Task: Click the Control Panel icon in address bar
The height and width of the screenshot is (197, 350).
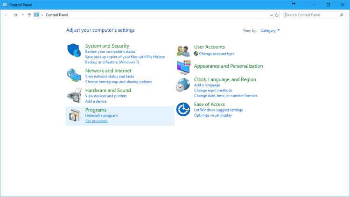Action: click(36, 15)
